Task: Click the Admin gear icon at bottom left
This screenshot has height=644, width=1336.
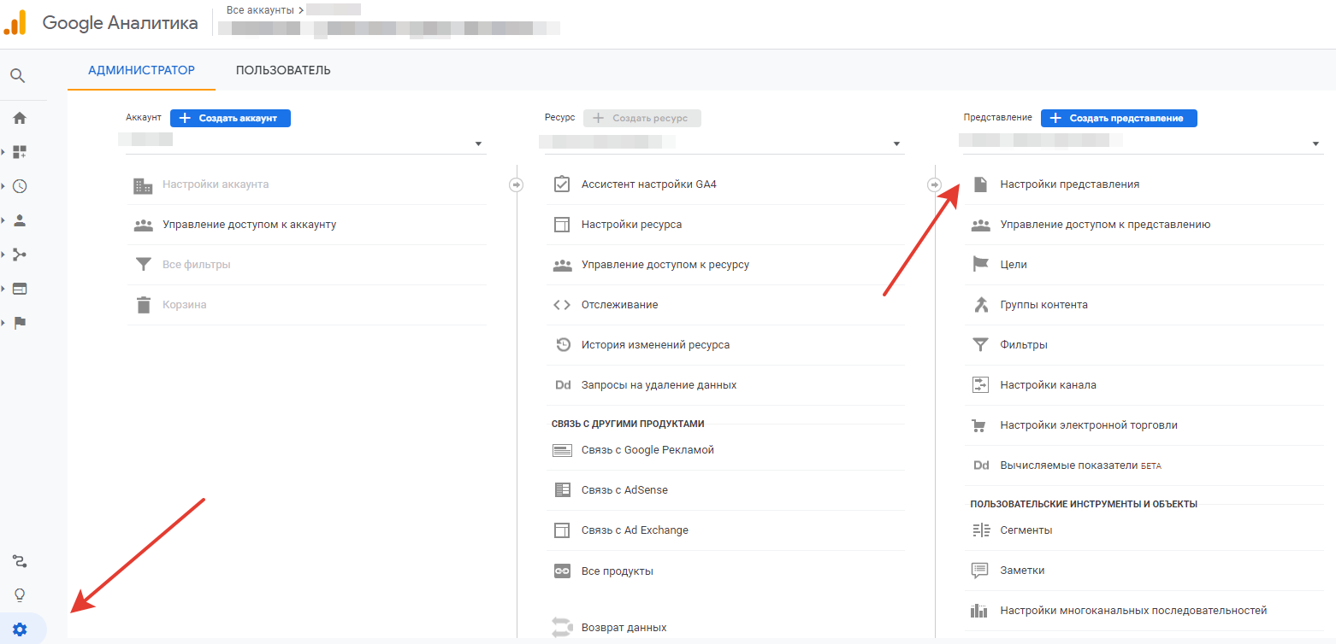Action: pos(20,629)
